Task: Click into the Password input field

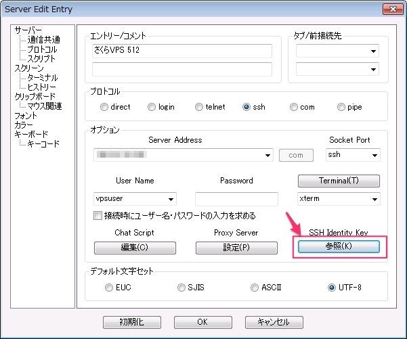Action: pyautogui.click(x=236, y=199)
